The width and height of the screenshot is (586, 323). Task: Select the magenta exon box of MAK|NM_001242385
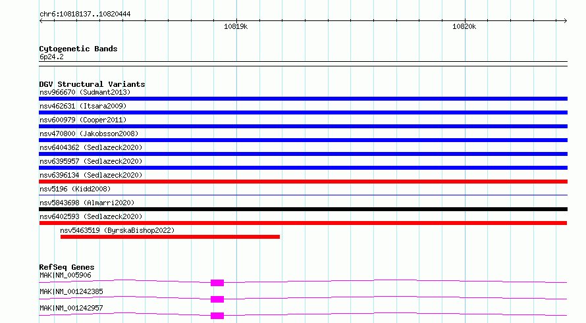(217, 299)
